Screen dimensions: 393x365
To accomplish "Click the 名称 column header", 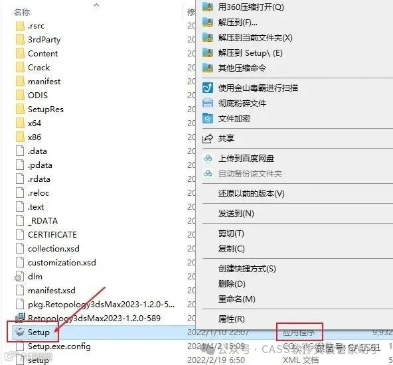I will click(x=22, y=12).
